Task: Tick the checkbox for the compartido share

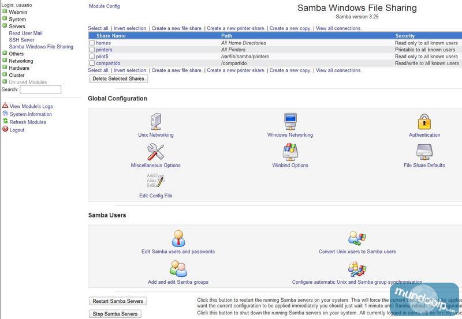Action: coord(92,63)
